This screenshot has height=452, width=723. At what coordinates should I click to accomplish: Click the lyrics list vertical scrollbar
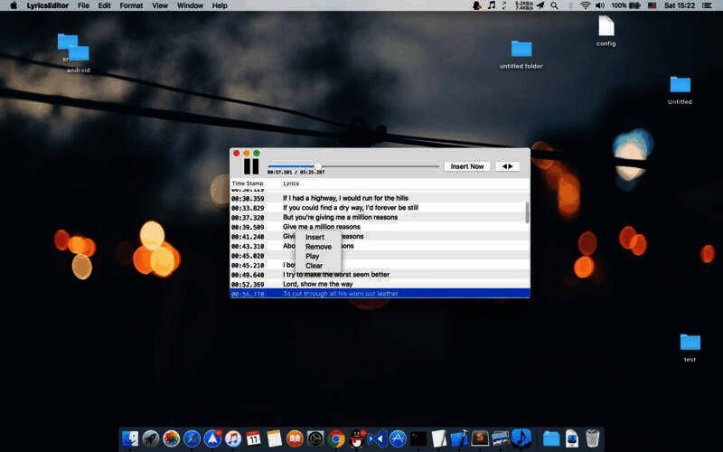pyautogui.click(x=527, y=212)
